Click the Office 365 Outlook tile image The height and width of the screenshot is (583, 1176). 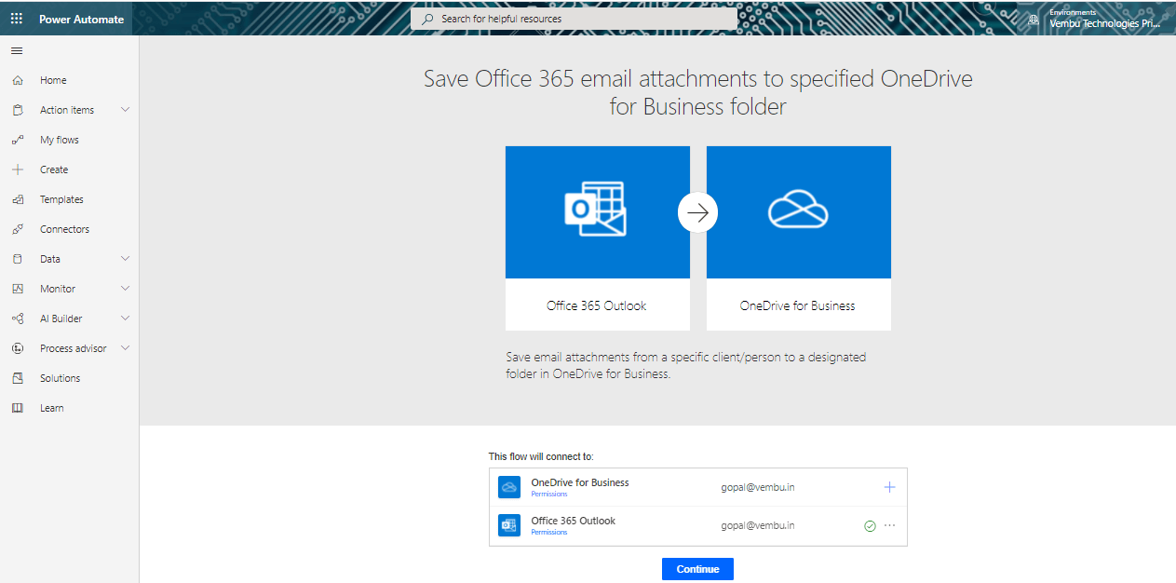[x=598, y=212]
